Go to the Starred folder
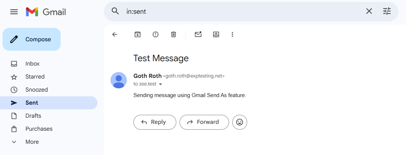This screenshot has height=155, width=406. click(35, 77)
